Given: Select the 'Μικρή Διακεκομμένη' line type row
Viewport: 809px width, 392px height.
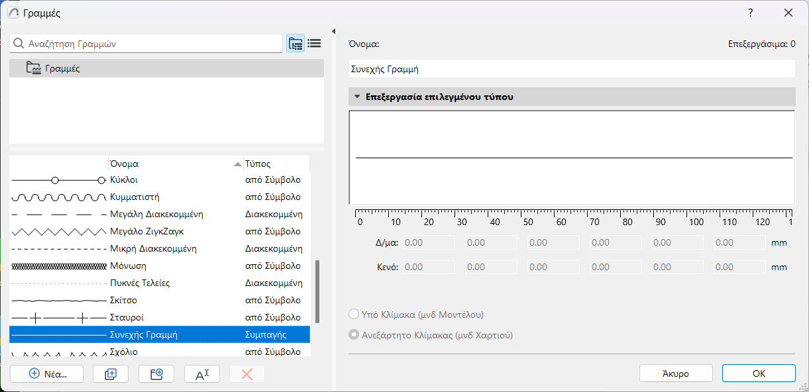Looking at the screenshot, I should coord(160,249).
